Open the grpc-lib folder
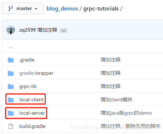Image resolution: width=163 pixels, height=134 pixels. pyautogui.click(x=28, y=87)
